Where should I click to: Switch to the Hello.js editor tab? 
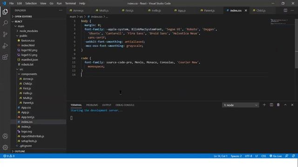coord(158,10)
